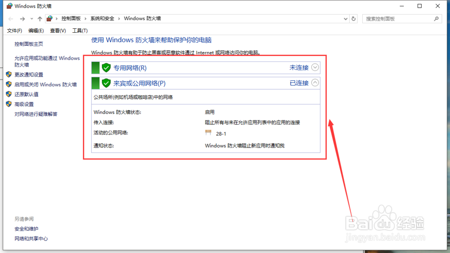Click the 已连接 status text
Viewport: 450px width, 253px height.
[299, 83]
